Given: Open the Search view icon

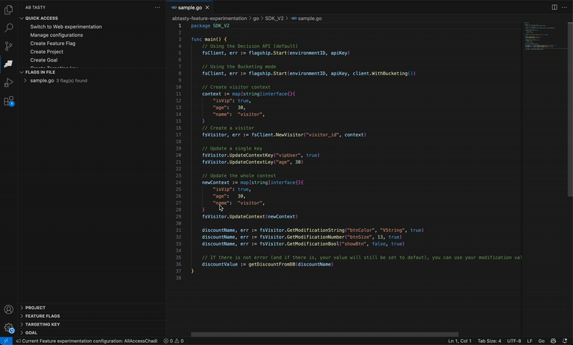Looking at the screenshot, I should pyautogui.click(x=9, y=28).
